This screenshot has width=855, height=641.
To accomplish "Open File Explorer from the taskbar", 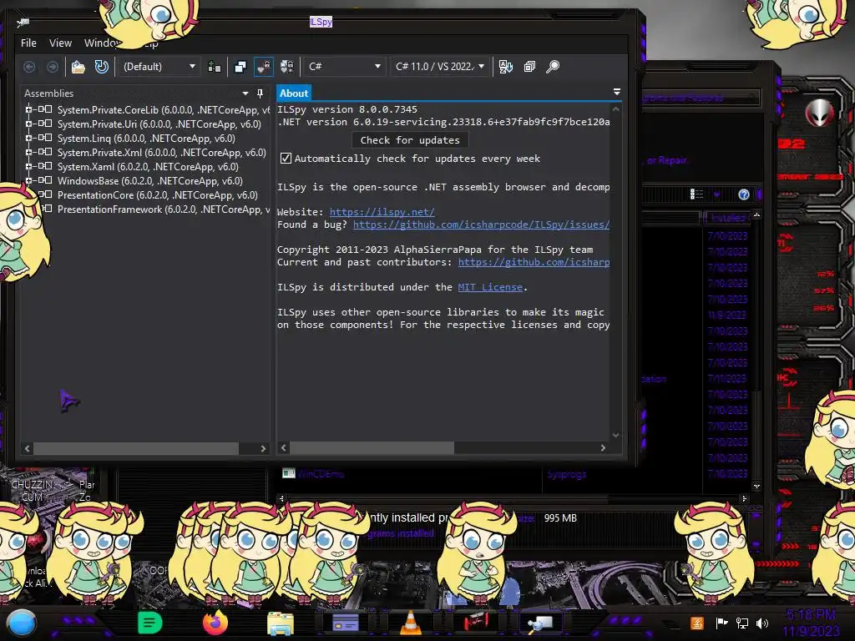I will (x=281, y=623).
